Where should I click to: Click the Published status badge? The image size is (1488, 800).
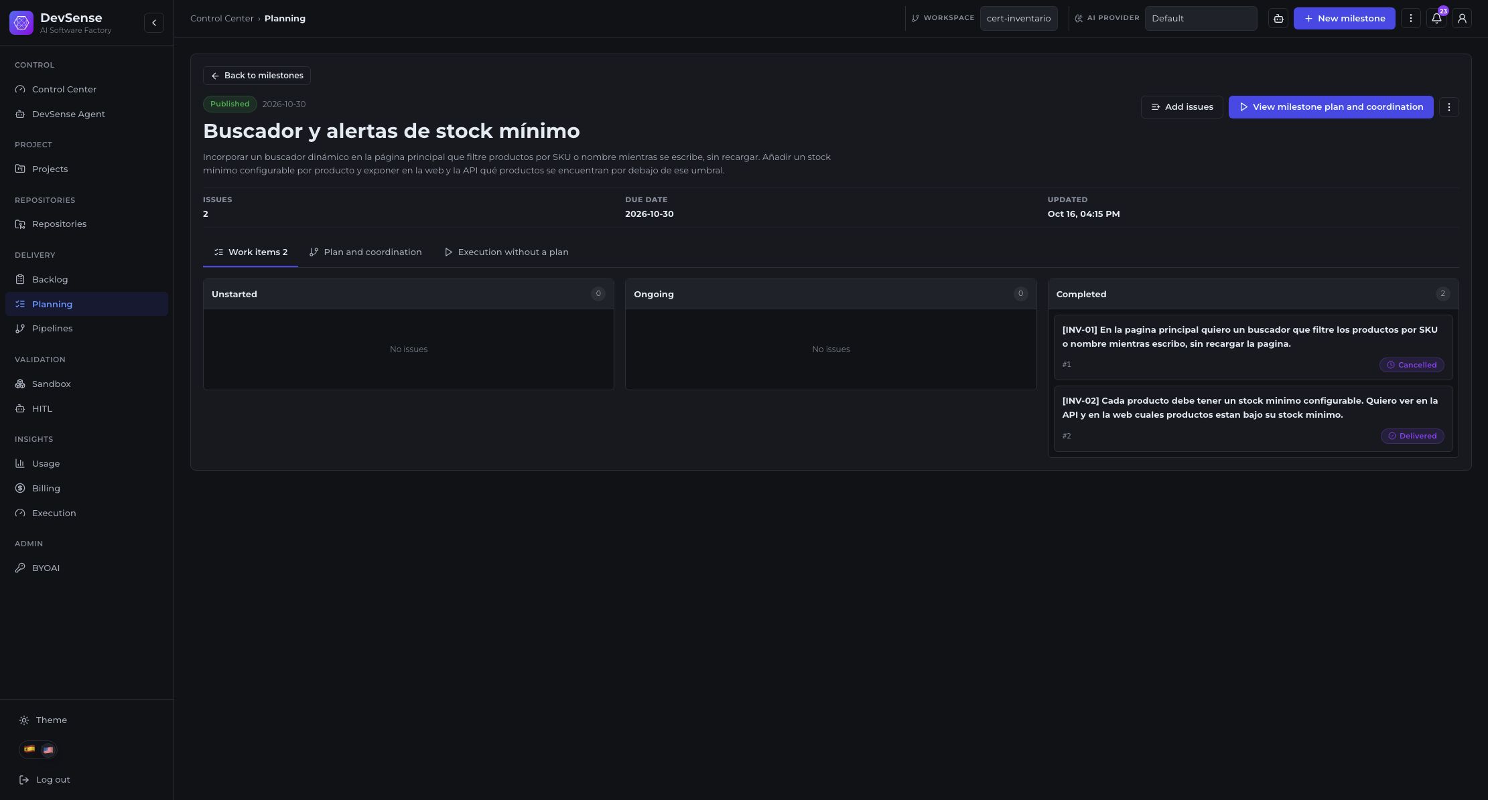click(230, 104)
